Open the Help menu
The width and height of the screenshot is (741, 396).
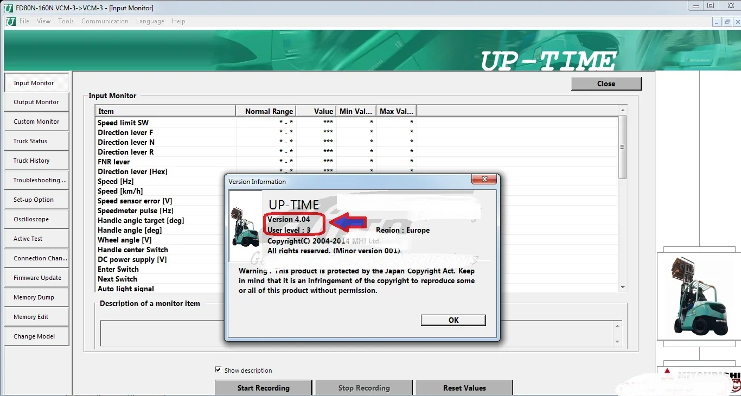pyautogui.click(x=178, y=22)
